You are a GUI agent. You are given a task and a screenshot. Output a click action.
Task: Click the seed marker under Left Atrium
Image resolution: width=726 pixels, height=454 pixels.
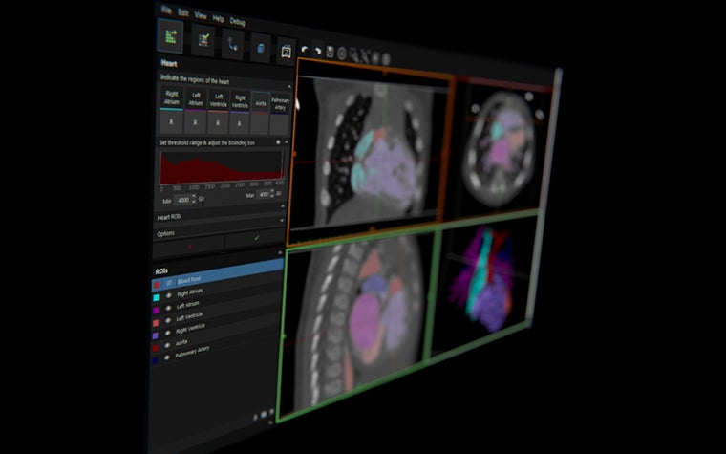pyautogui.click(x=196, y=122)
